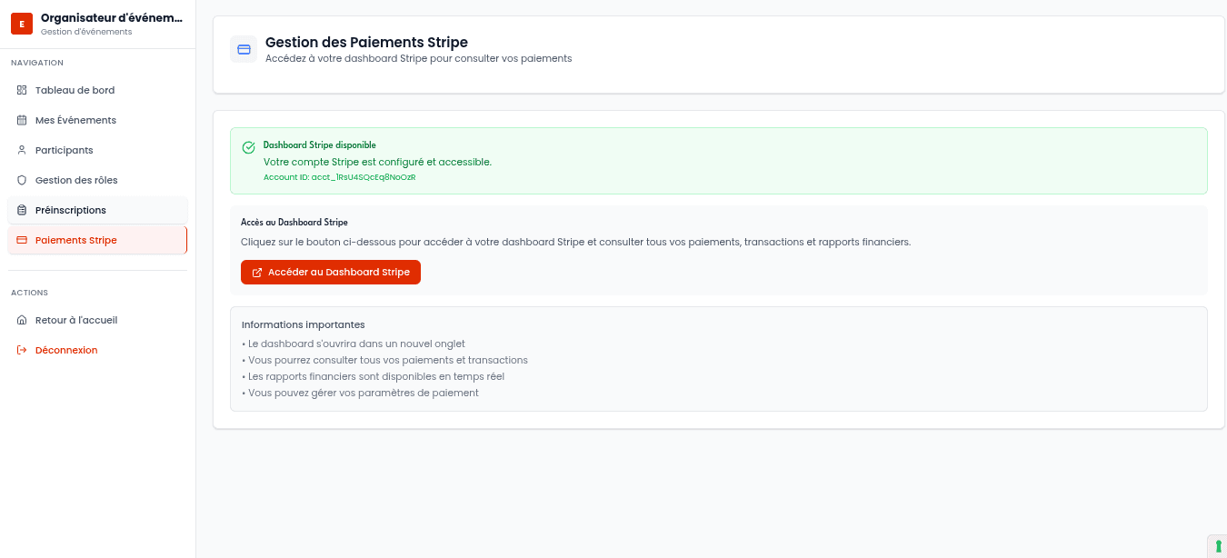Open the Paiements Stripe menu entry
Image resolution: width=1227 pixels, height=558 pixels.
(x=76, y=240)
